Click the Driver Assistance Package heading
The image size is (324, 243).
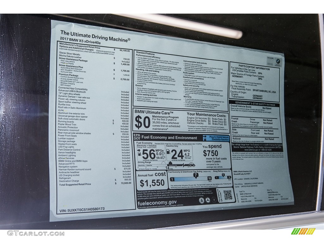click(73, 60)
